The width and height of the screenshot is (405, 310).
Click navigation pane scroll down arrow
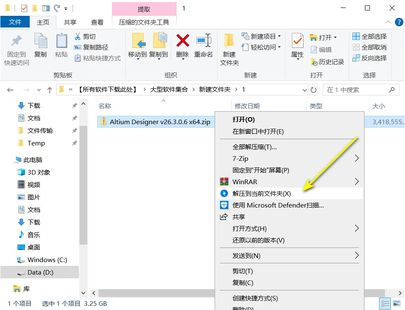tap(83, 293)
